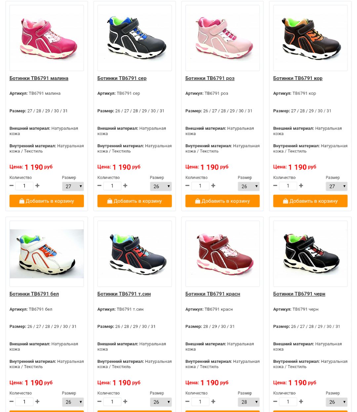The image size is (357, 412).
Task: Click minus icon for ТВ6791 черн quantity
Action: click(275, 401)
